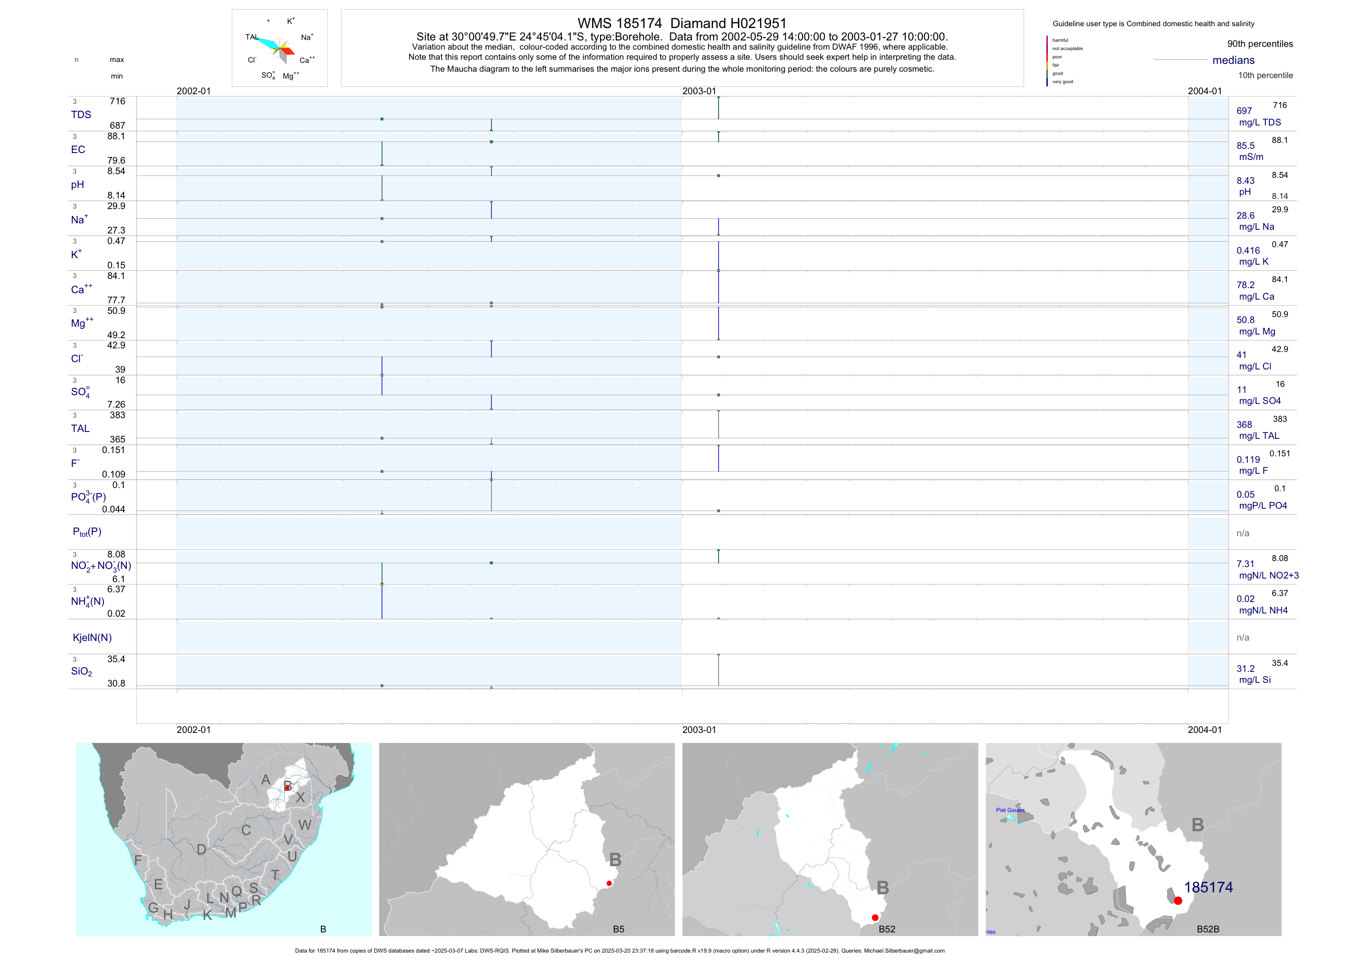Click the 185174 site label on map
This screenshot has height=965, width=1365.
1208,887
